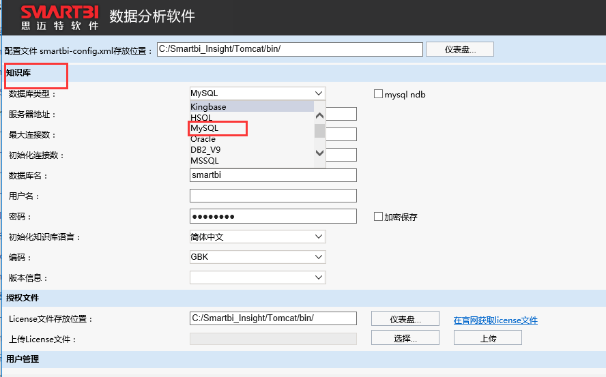Viewport: 606px width, 377px height.
Task: Click the 上传 button
Action: coord(488,338)
